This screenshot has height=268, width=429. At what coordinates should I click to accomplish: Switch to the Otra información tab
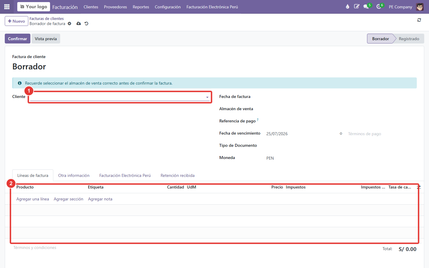(74, 175)
